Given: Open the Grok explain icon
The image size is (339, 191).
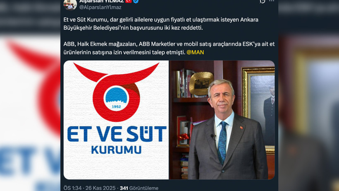Looking at the screenshot, I should pos(262,1).
